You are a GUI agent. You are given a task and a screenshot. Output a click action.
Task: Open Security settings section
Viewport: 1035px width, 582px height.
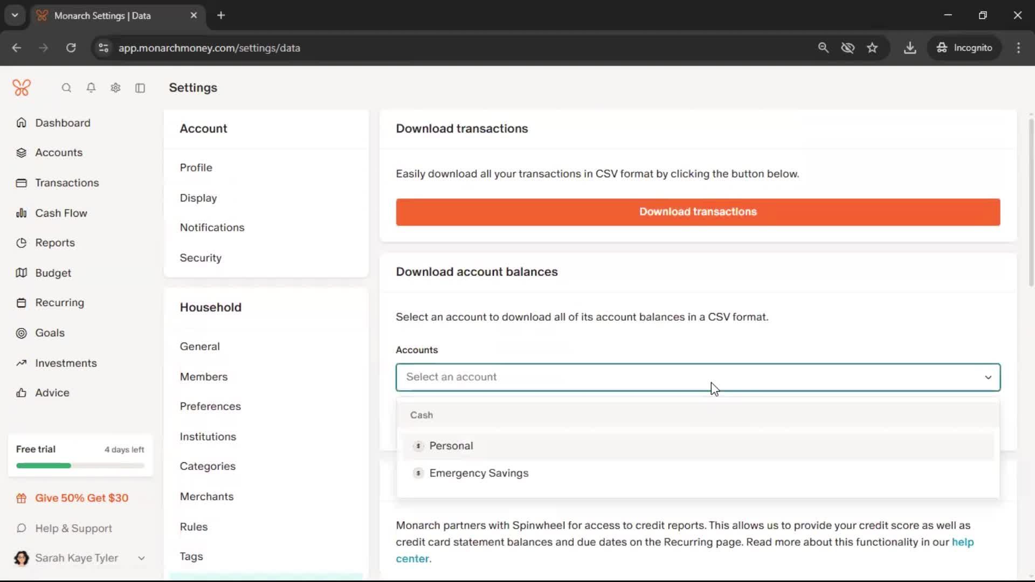[x=201, y=258]
